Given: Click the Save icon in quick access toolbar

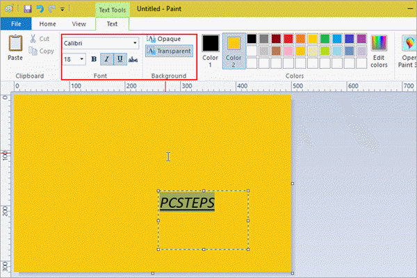Looking at the screenshot, I should 28,8.
